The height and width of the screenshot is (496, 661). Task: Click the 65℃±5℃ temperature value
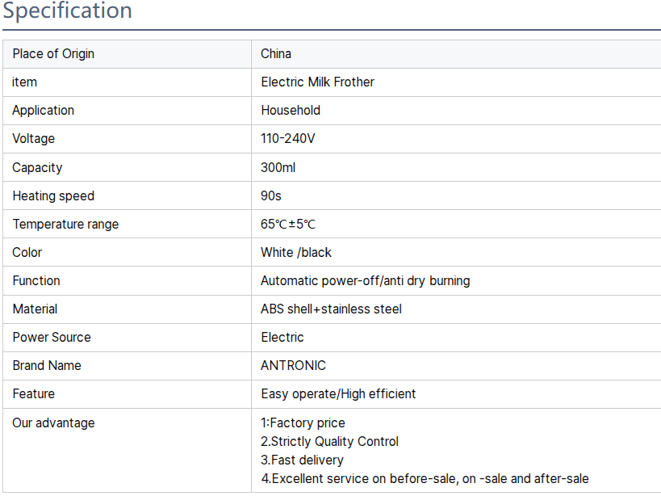click(x=288, y=225)
